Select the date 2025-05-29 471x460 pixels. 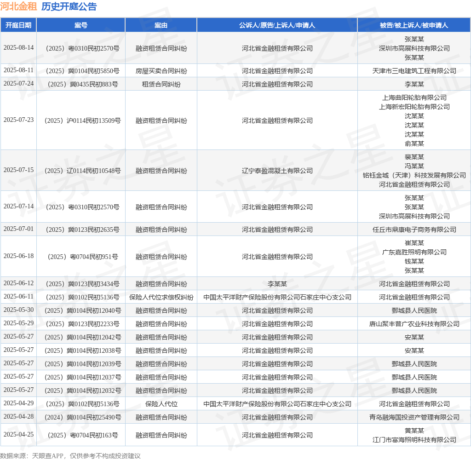click(x=18, y=323)
